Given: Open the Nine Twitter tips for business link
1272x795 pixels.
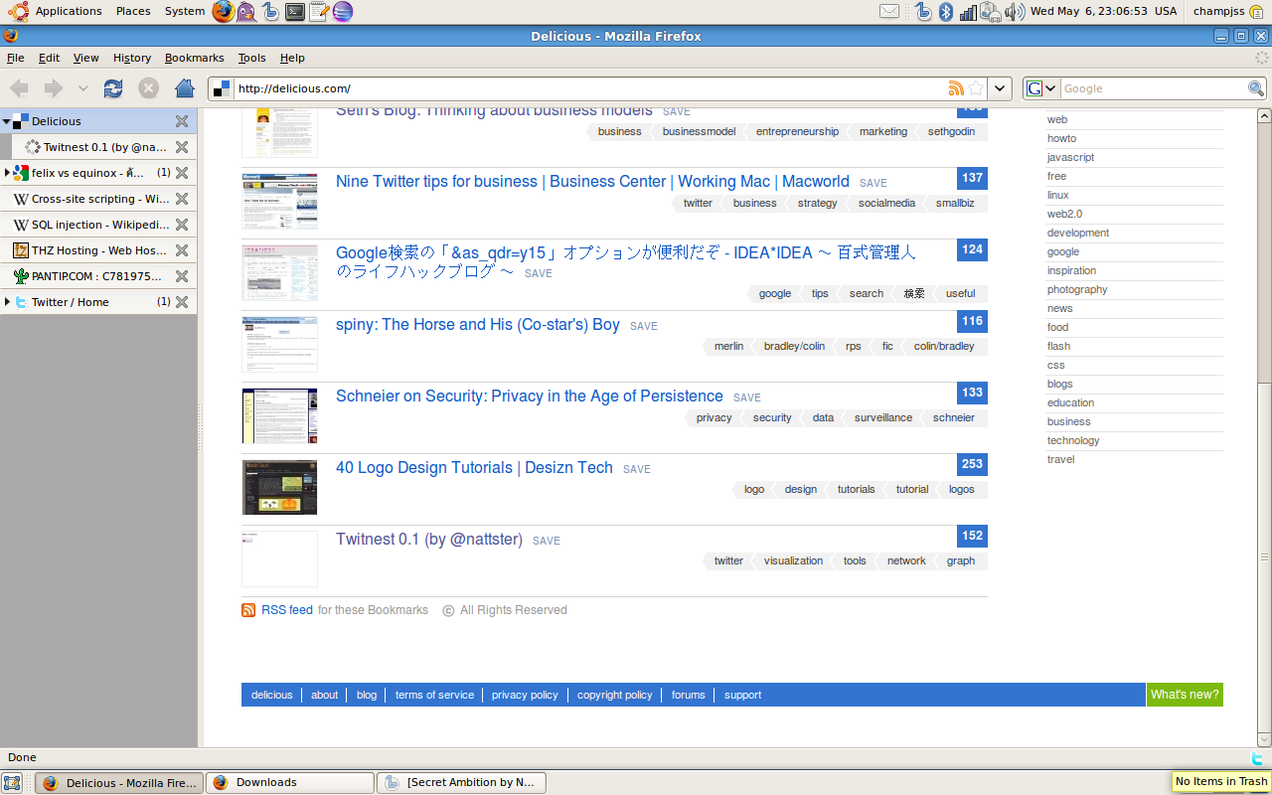Looking at the screenshot, I should [592, 182].
